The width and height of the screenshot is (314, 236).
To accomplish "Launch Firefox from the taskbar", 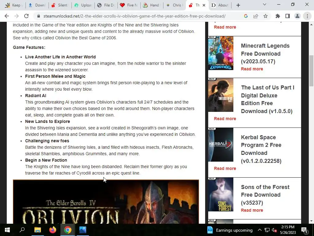I will tap(52, 230).
